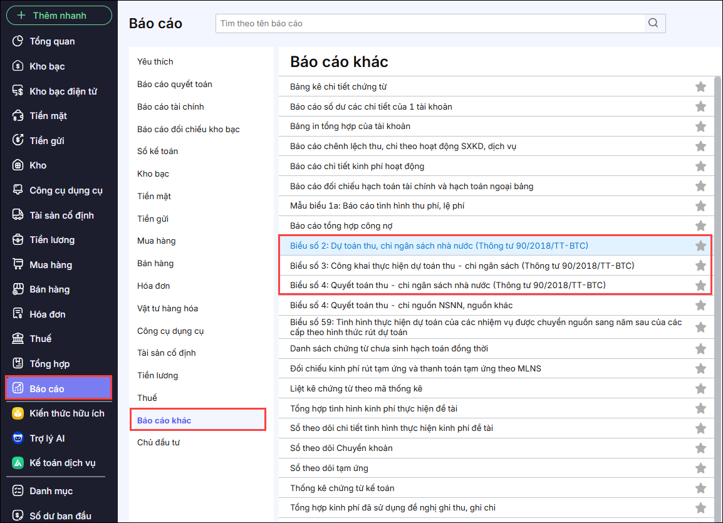723x523 pixels.
Task: Open the Thuế bank icon in sidebar
Action: (x=18, y=339)
